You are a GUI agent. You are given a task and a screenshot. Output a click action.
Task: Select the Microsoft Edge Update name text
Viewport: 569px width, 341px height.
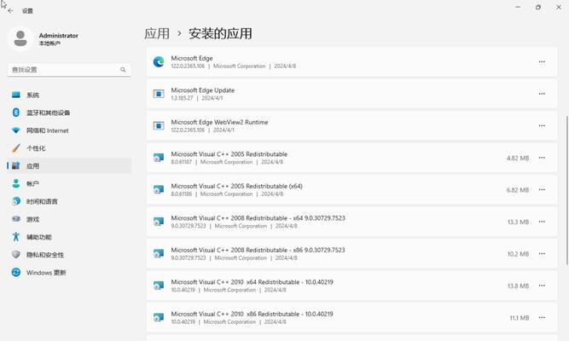pyautogui.click(x=202, y=90)
